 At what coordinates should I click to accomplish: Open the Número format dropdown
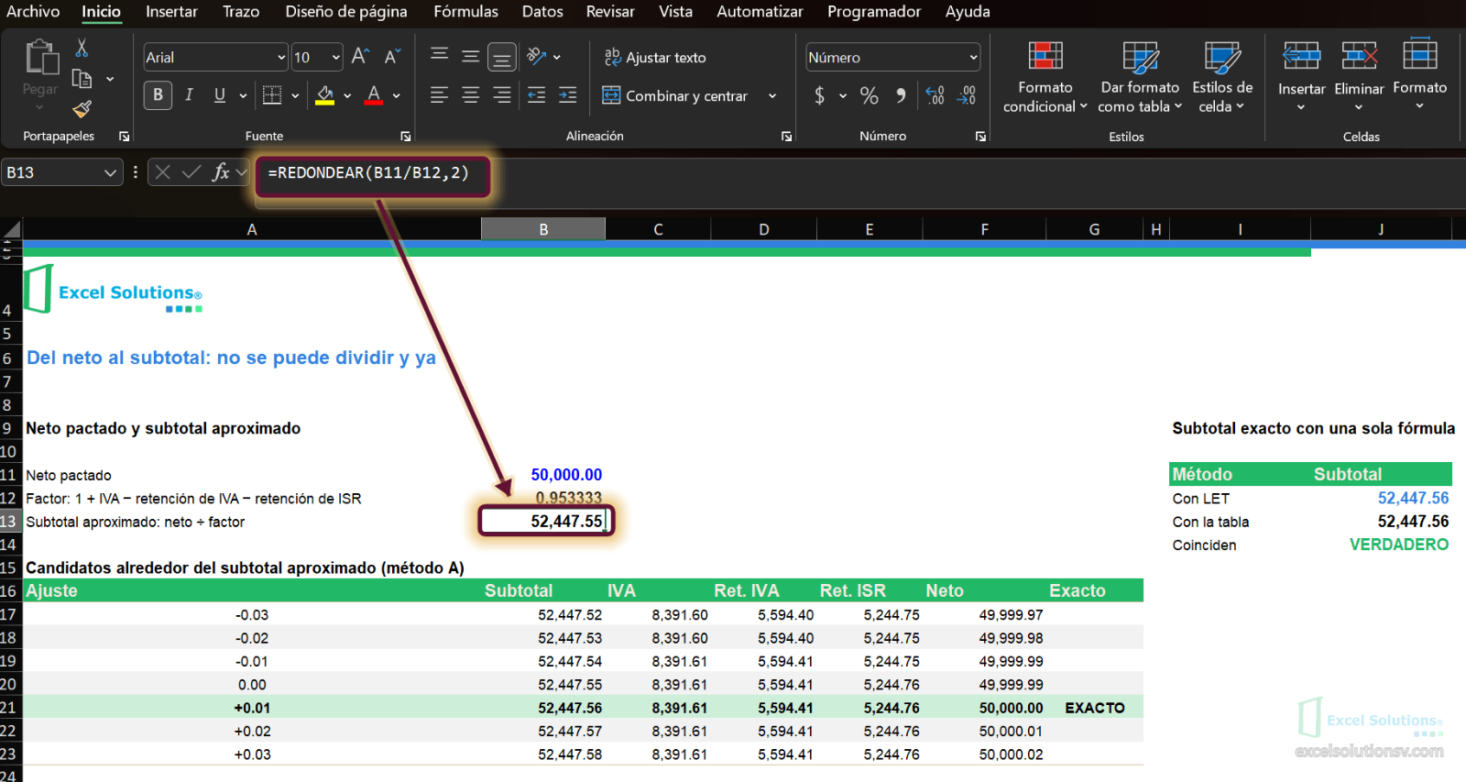pos(973,57)
